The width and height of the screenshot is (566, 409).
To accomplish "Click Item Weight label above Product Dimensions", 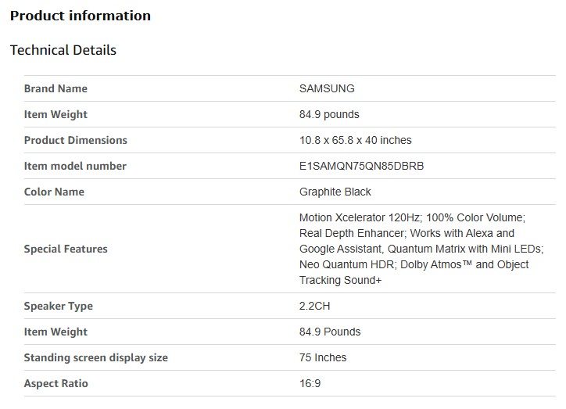I will [56, 114].
